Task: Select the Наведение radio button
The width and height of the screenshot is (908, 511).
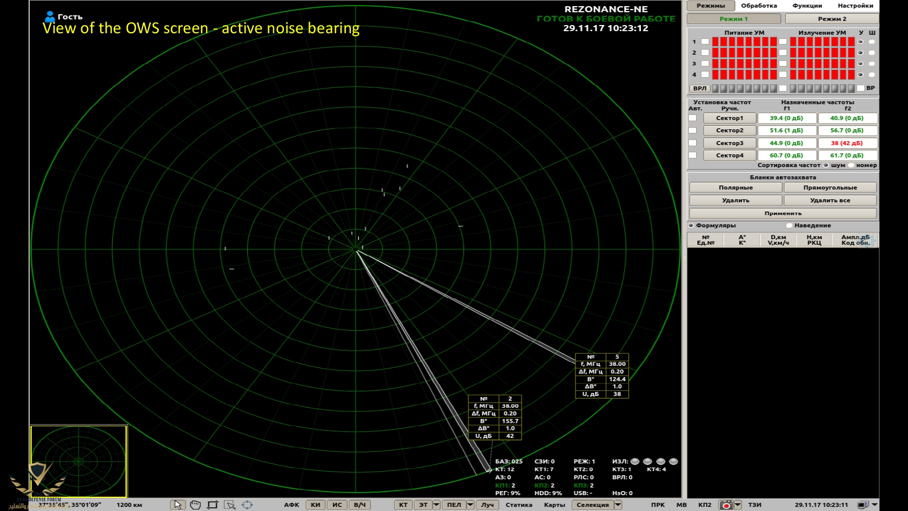Action: coord(789,225)
